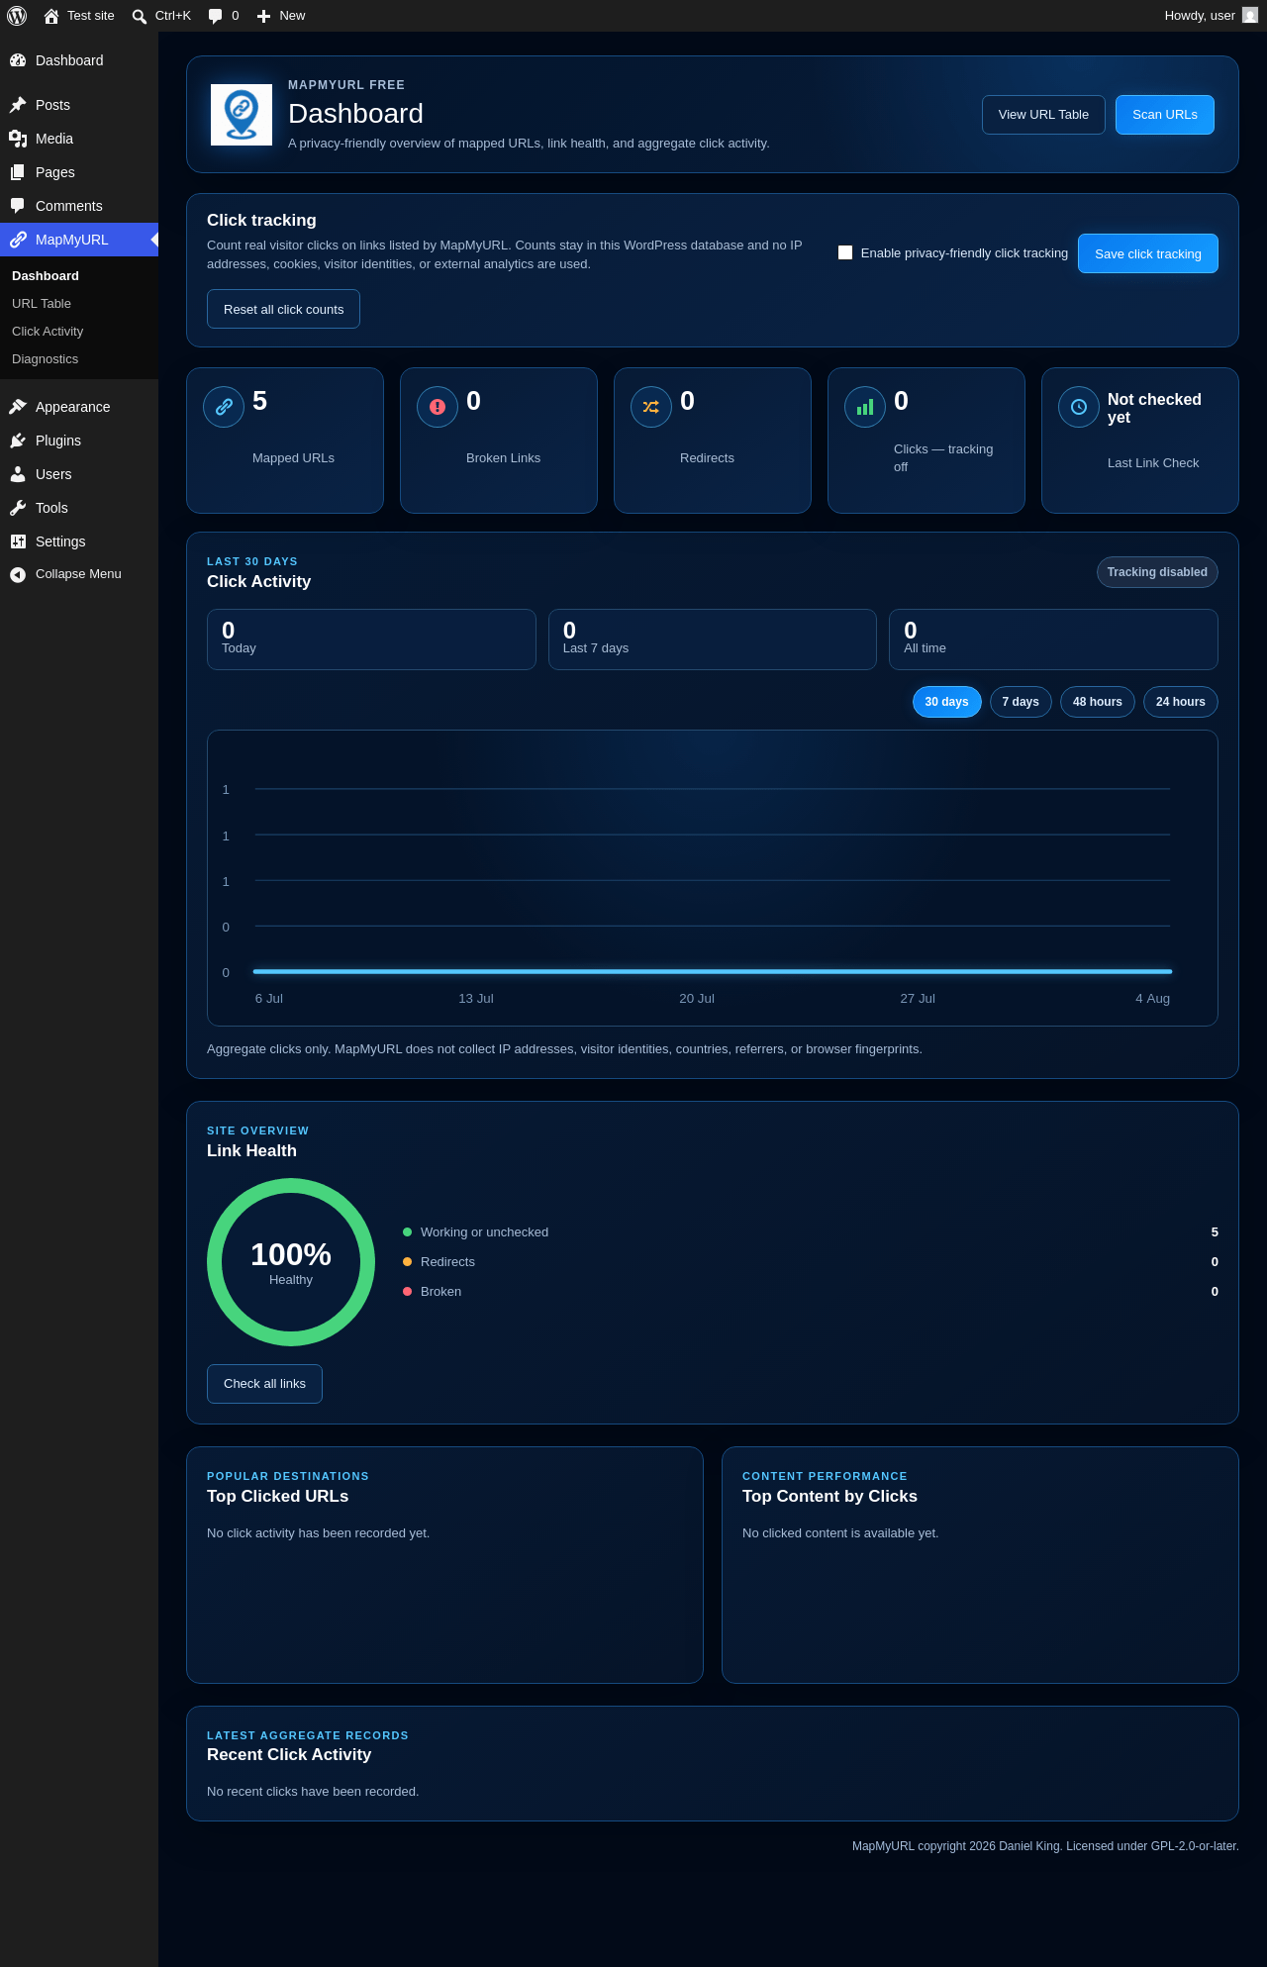The height and width of the screenshot is (1967, 1267).
Task: Click the Last 7 days stat card
Action: coord(713,639)
